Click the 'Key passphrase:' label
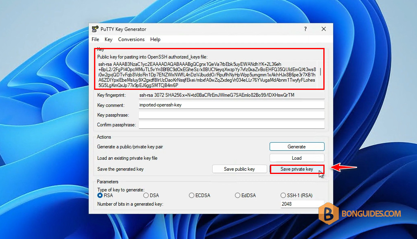The height and width of the screenshot is (239, 417). (x=113, y=115)
